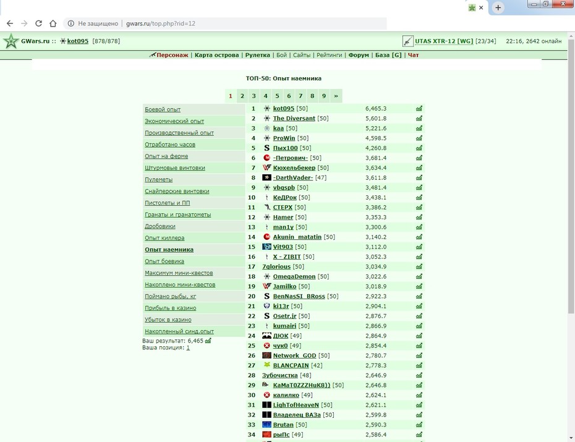Image resolution: width=575 pixels, height=442 pixels.
Task: Click syndicate icon beside калилко
Action: (x=266, y=395)
